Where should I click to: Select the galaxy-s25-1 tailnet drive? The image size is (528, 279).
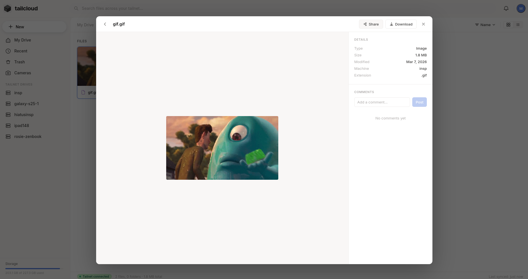35,104
